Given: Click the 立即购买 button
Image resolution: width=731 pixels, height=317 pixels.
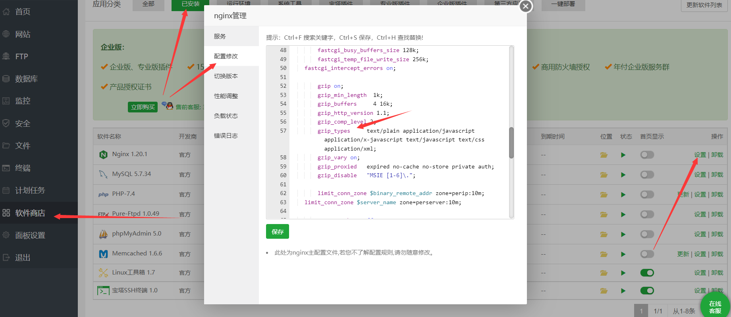Looking at the screenshot, I should (x=143, y=107).
